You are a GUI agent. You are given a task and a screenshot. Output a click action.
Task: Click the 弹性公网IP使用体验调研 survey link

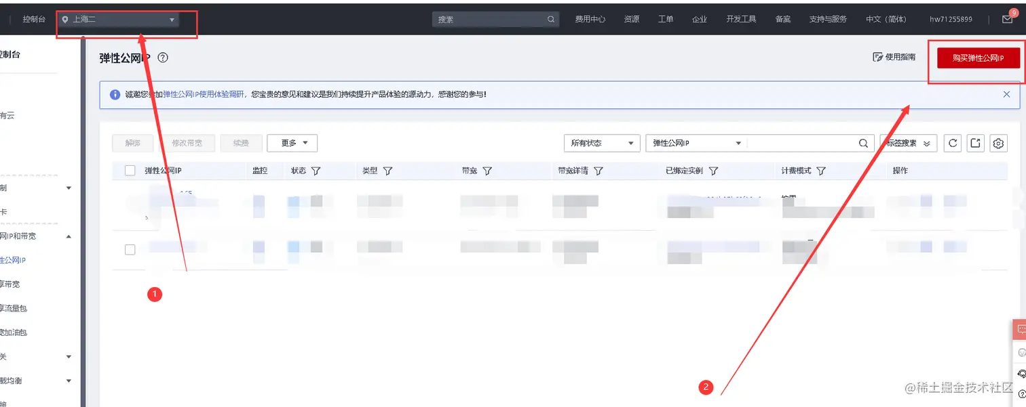tap(204, 95)
